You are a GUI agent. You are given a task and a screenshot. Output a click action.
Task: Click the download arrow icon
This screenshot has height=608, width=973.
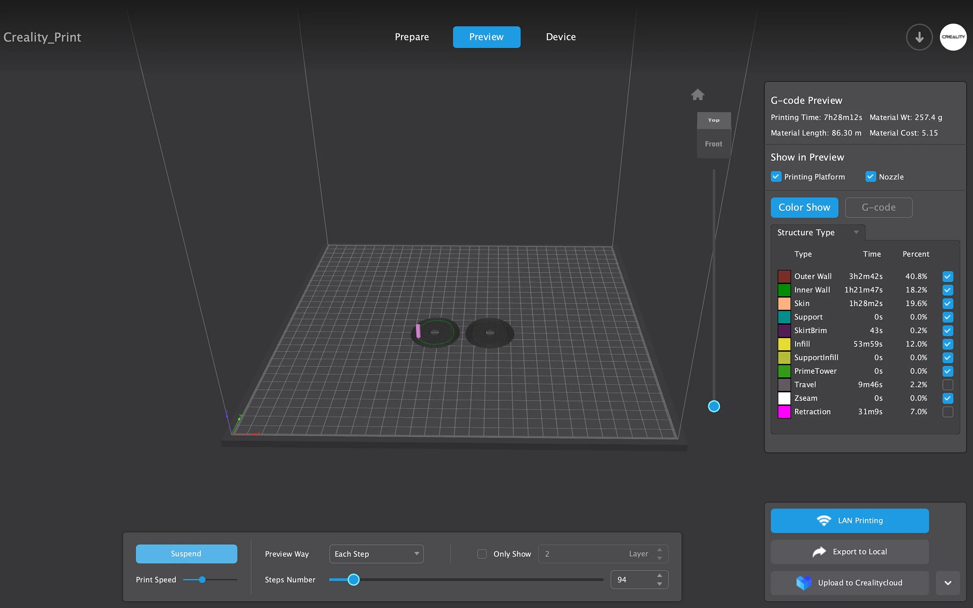click(x=919, y=37)
